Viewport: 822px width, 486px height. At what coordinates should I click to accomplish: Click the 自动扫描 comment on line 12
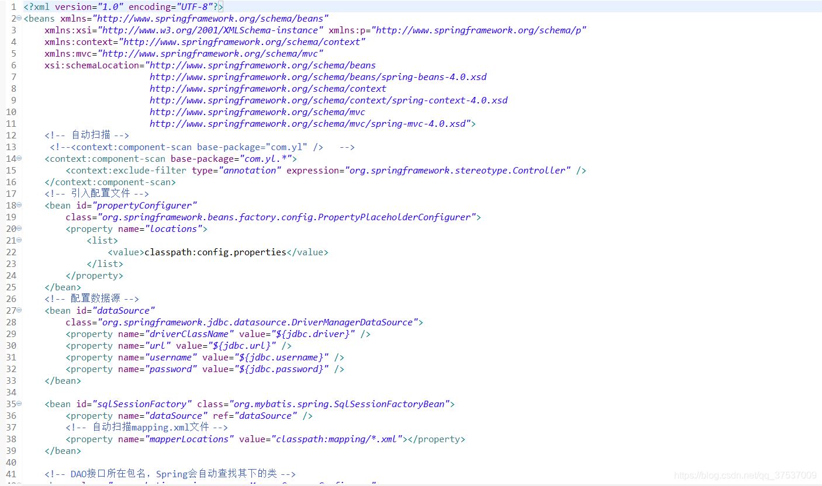click(x=87, y=136)
